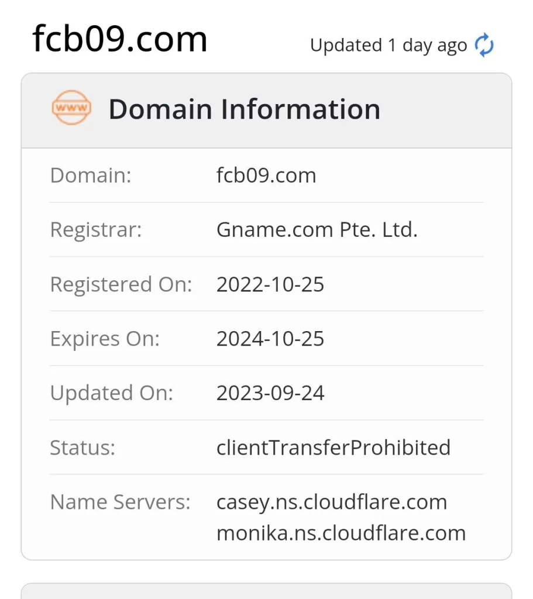The height and width of the screenshot is (599, 533).
Task: Click the 'Registered On:' label
Action: pos(121,284)
